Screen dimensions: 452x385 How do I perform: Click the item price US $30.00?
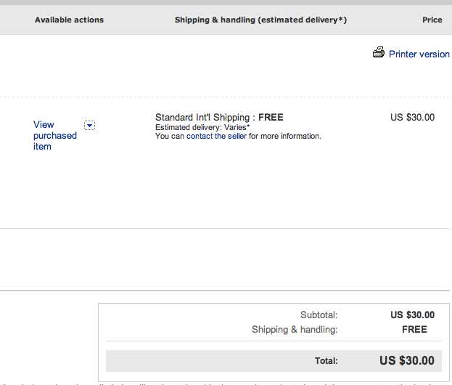[413, 117]
